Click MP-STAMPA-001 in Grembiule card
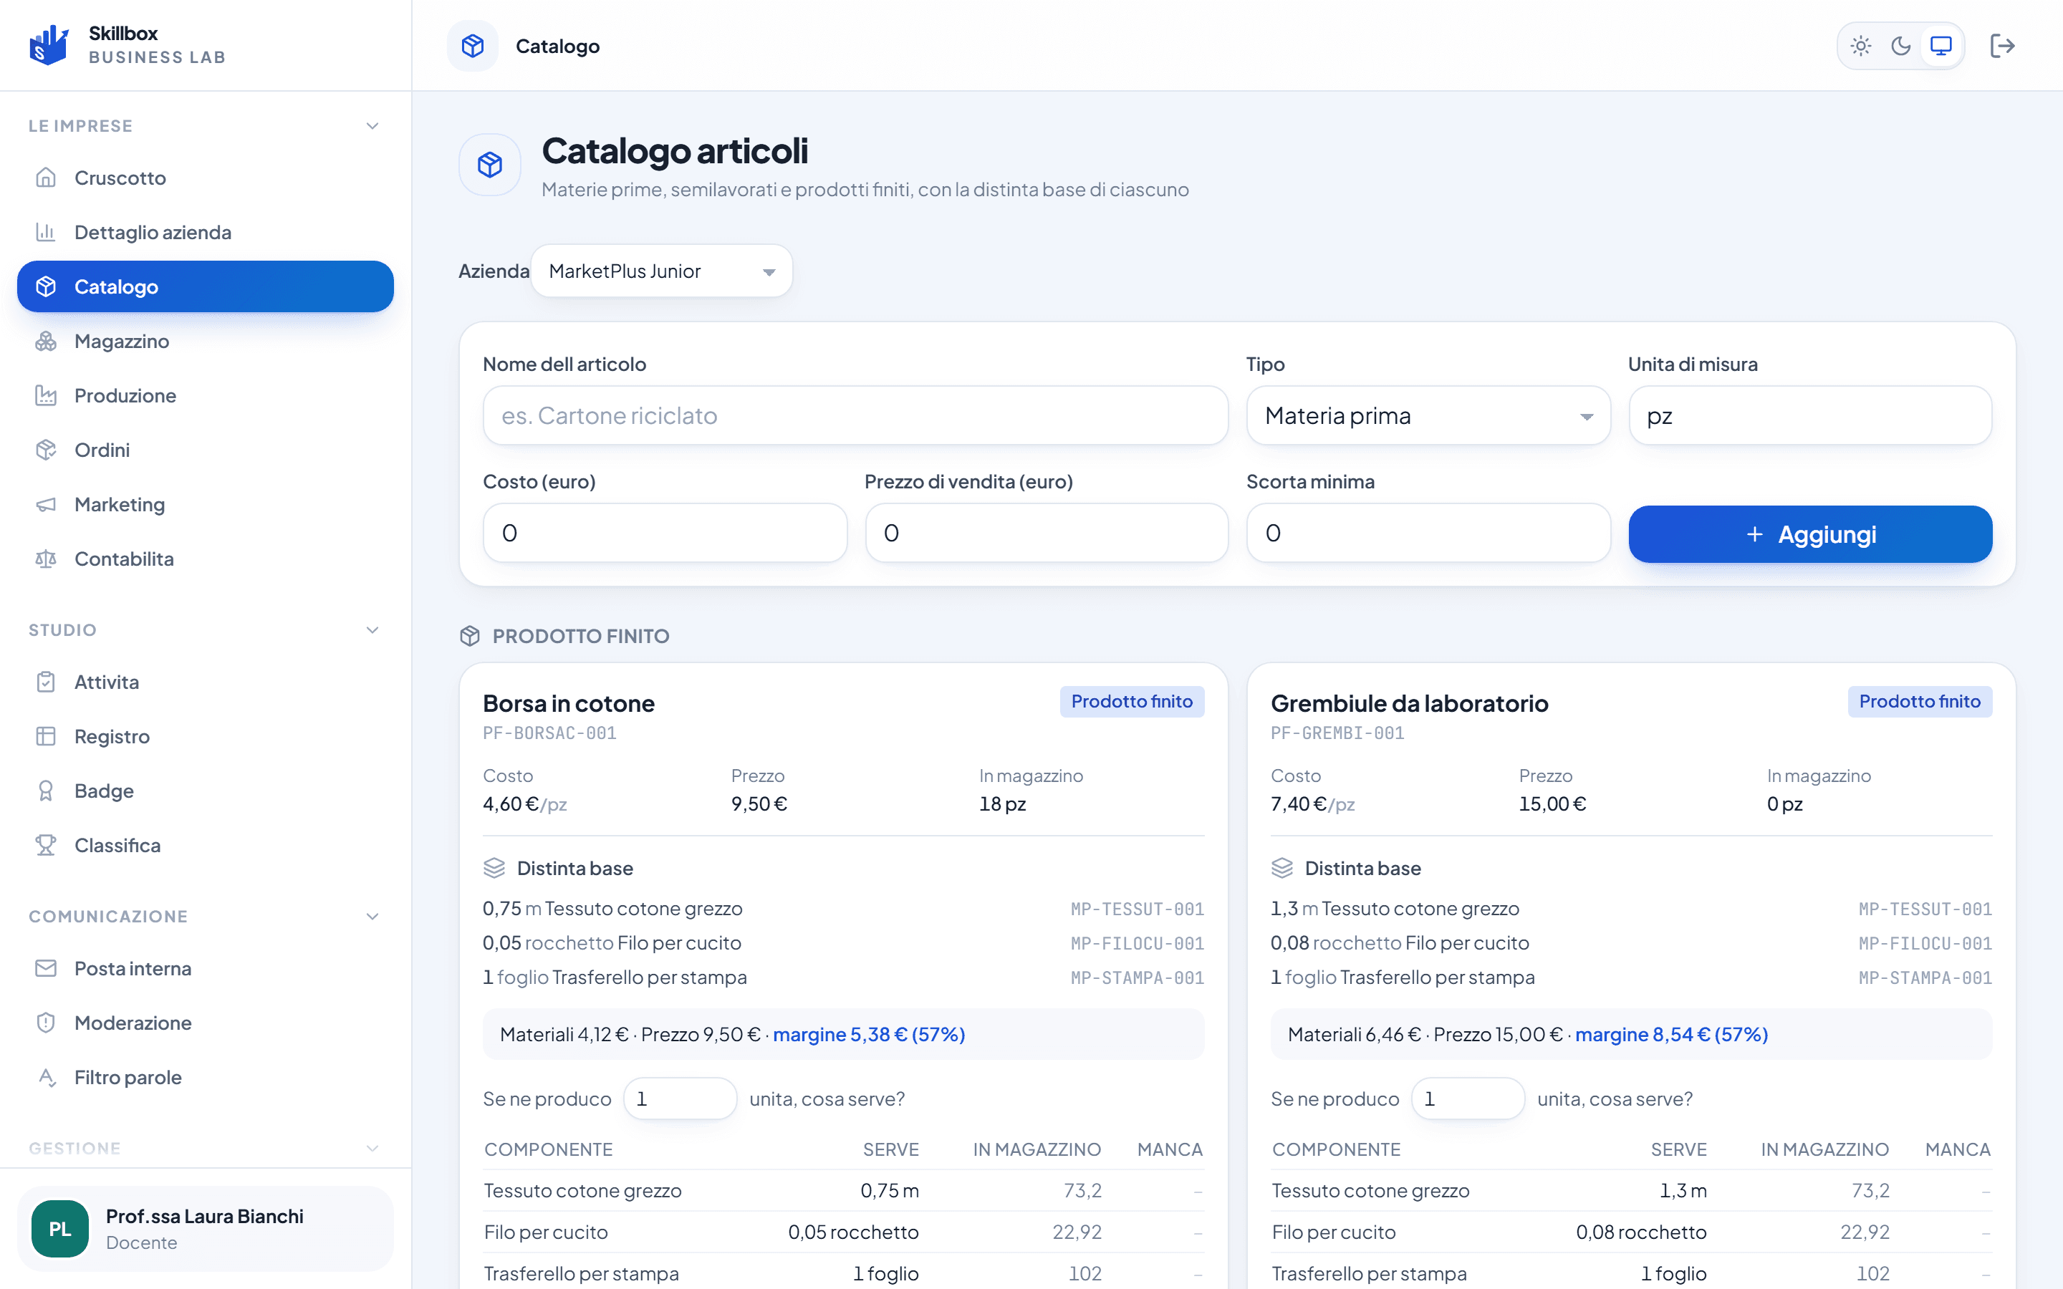 pyautogui.click(x=1925, y=977)
